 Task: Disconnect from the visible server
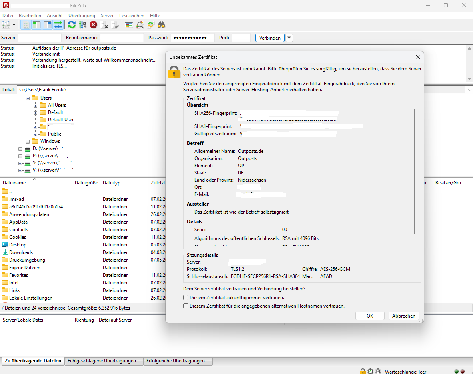105,25
